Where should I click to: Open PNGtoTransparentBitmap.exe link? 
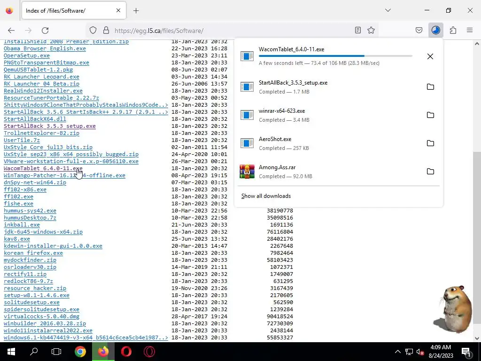pyautogui.click(x=47, y=63)
